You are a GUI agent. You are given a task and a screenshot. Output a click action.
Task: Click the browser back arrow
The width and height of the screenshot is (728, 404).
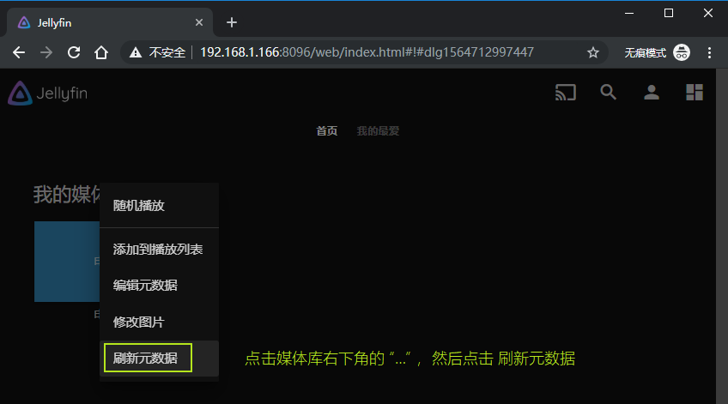point(19,52)
